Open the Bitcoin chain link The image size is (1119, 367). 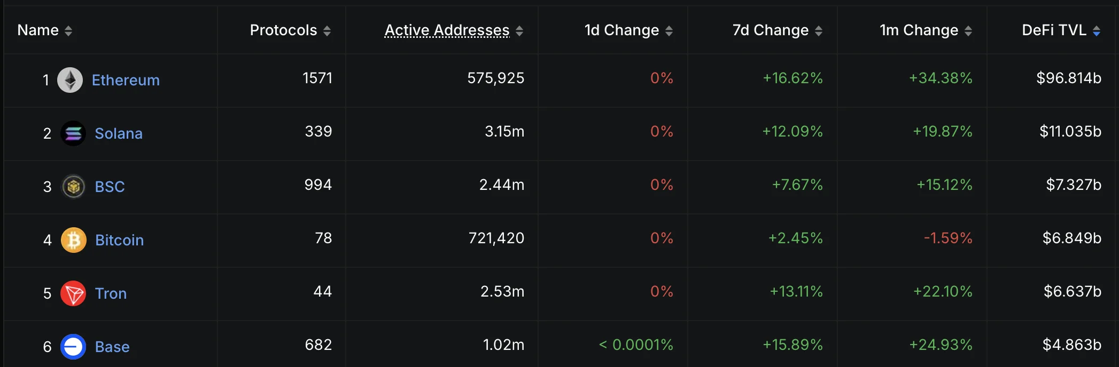pyautogui.click(x=119, y=240)
